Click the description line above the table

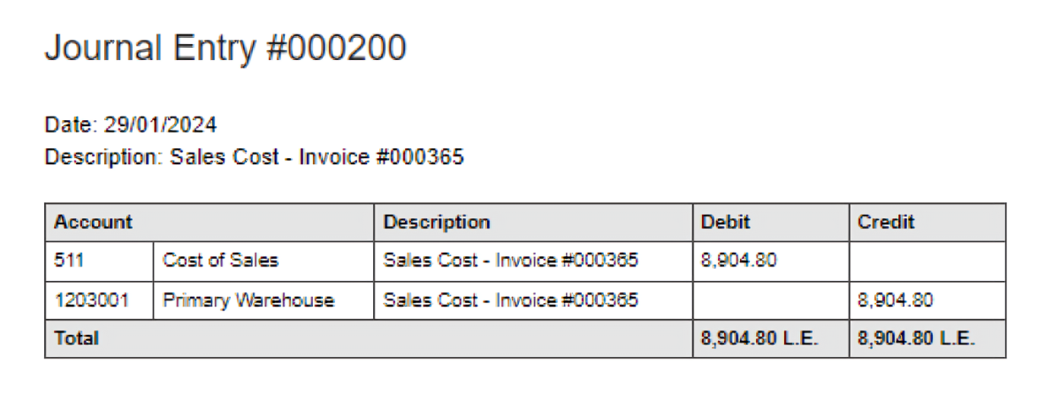click(x=254, y=158)
